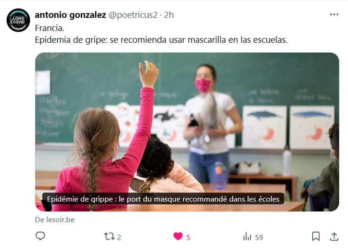This screenshot has width=348, height=249.
Task: Unlike the post via pink heart
Action: click(178, 236)
